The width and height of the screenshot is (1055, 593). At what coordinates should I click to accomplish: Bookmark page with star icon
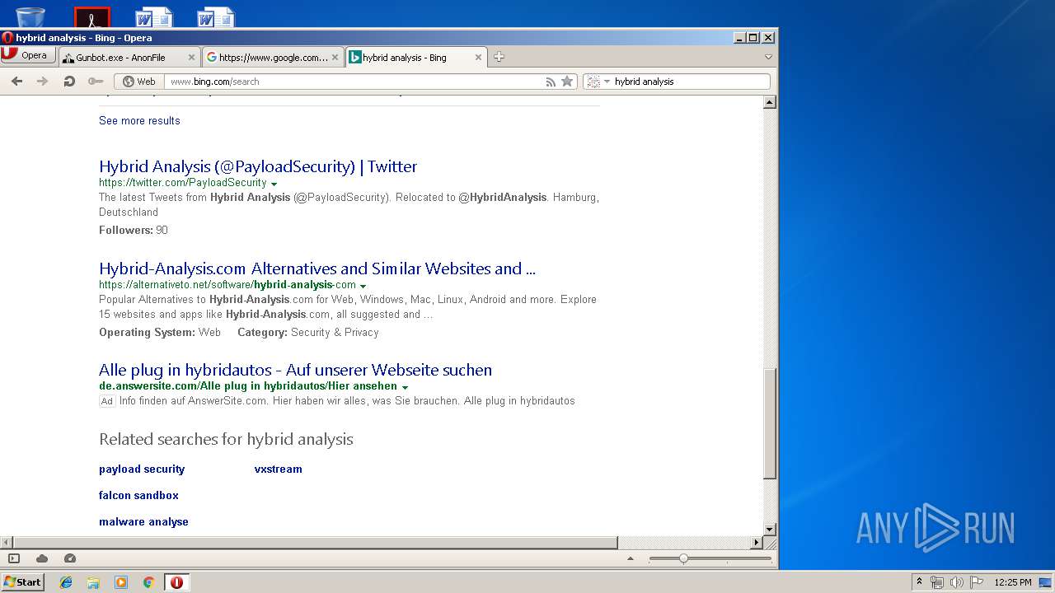click(567, 82)
